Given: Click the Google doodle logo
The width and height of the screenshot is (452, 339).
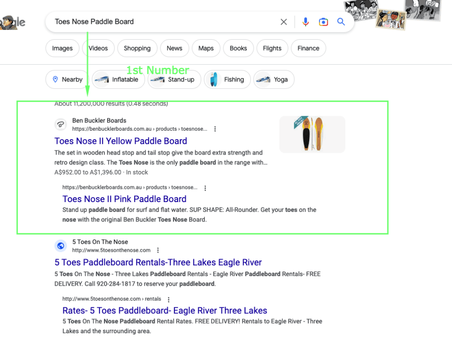Looking at the screenshot, I should (x=12, y=23).
